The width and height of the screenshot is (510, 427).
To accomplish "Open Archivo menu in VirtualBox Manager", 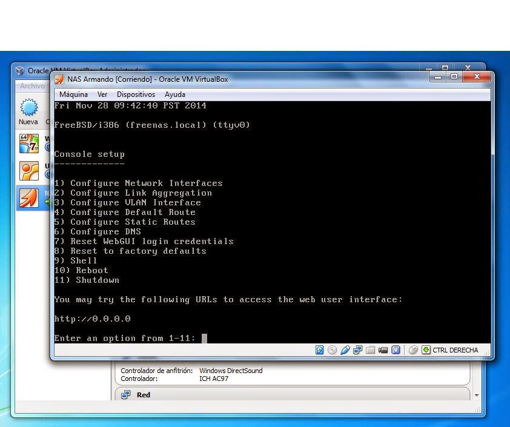I will tap(32, 86).
